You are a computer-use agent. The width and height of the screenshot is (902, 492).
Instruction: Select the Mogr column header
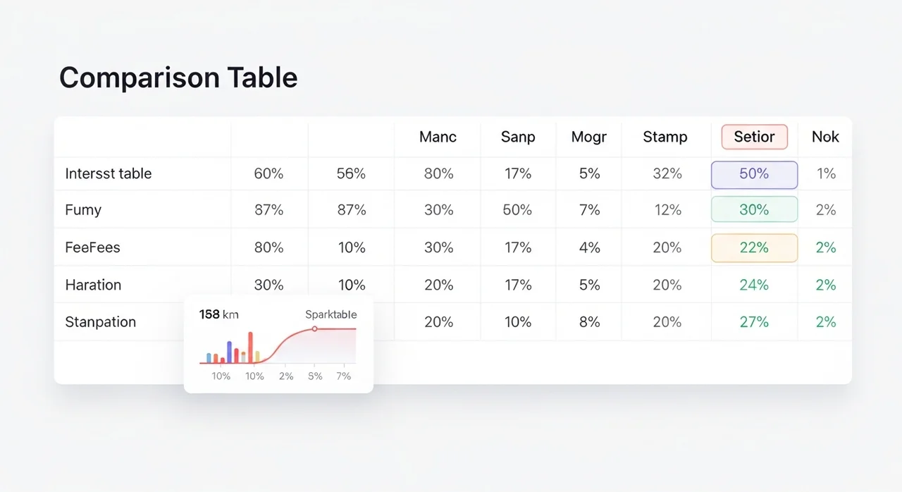589,137
